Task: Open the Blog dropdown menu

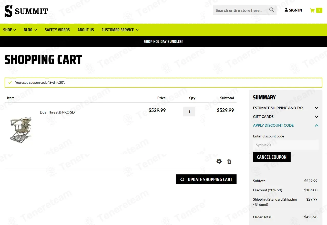Action: (30, 30)
